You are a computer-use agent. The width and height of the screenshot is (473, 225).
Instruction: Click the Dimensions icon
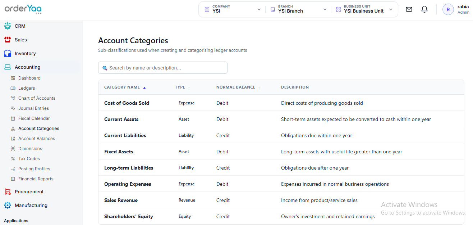(13, 149)
